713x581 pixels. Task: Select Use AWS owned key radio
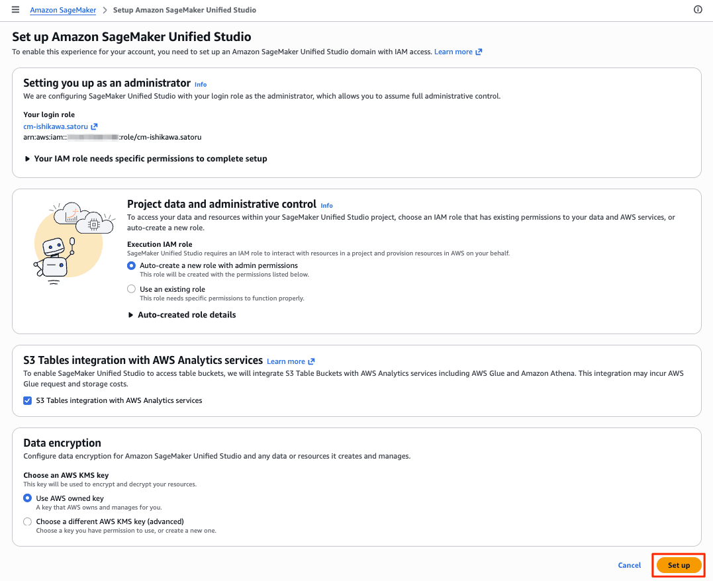pos(28,498)
